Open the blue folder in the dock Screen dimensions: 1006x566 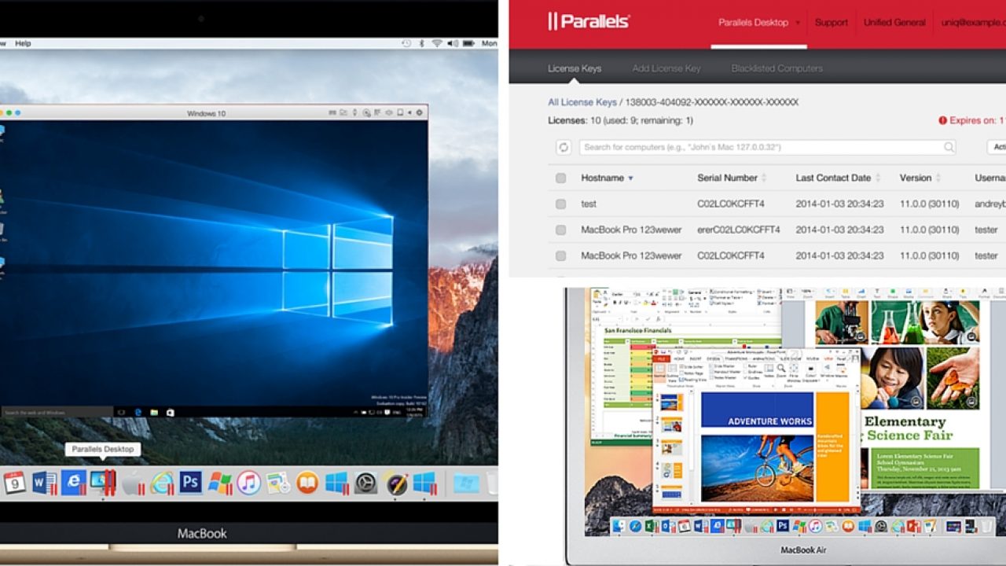466,482
